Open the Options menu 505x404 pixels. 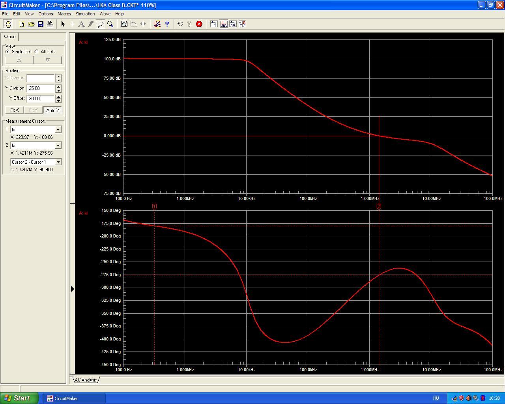point(46,14)
